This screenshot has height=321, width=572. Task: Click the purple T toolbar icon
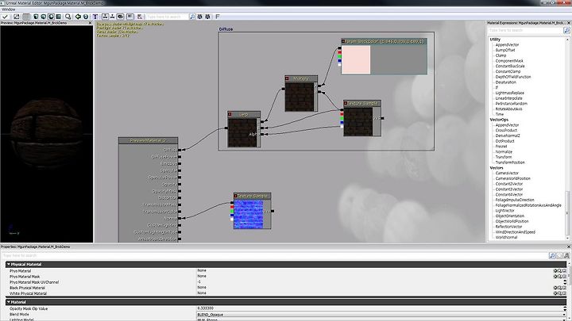[95, 17]
